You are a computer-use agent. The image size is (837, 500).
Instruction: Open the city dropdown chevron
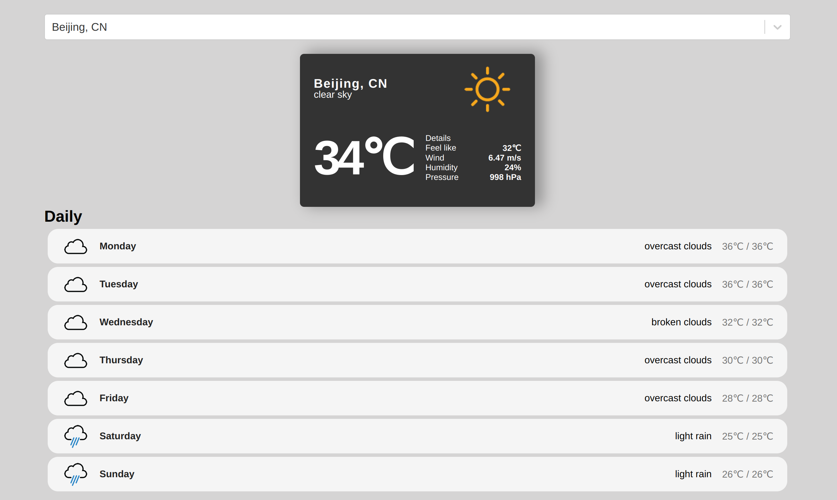(777, 27)
